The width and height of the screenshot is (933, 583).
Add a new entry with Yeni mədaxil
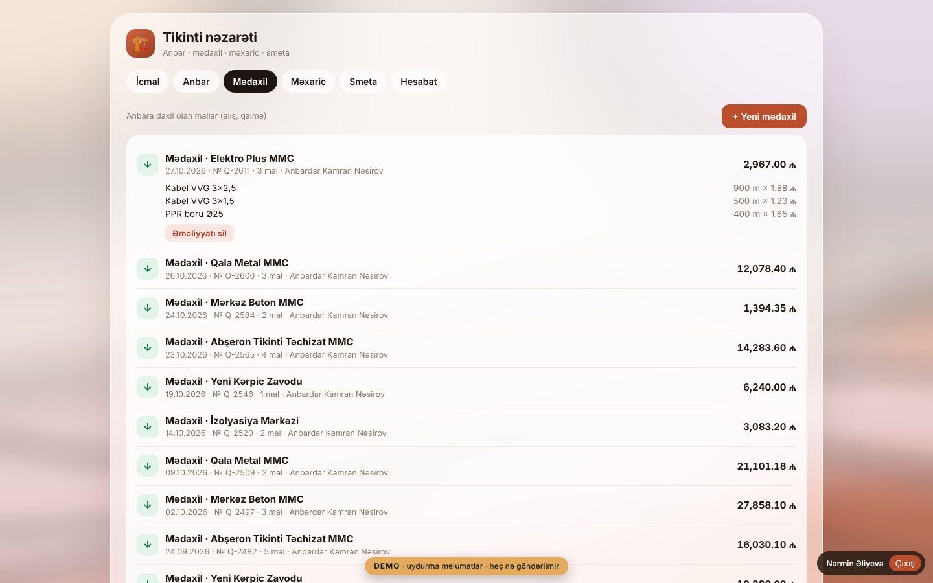pos(764,117)
